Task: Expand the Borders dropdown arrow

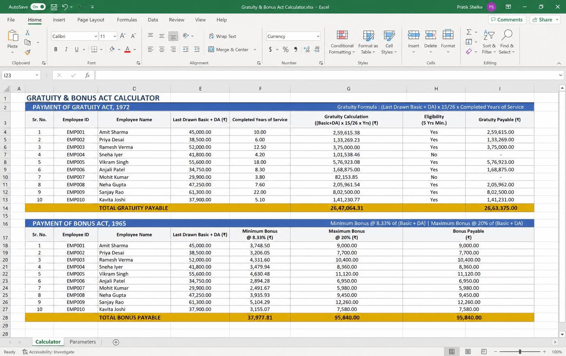Action: click(x=101, y=49)
